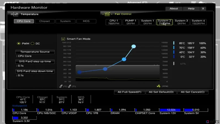This screenshot has width=220, height=124.
Task: Click the Fan Control section icon
Action: [x=107, y=14]
